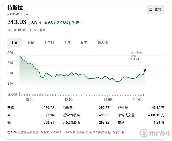Click the 平均成交量 value 4381.10 万
The width and height of the screenshot is (172, 141).
tap(156, 115)
